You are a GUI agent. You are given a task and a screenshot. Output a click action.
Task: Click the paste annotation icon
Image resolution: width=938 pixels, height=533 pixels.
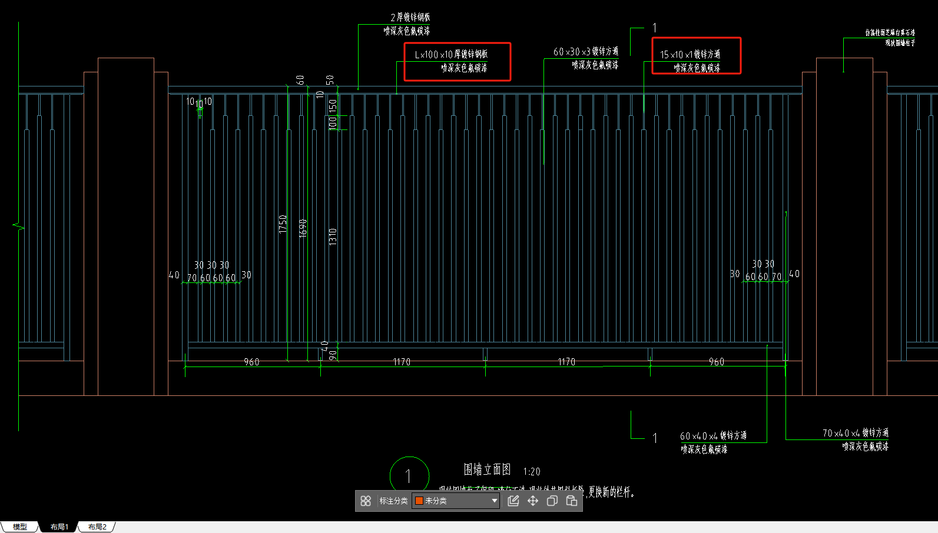[x=572, y=501]
